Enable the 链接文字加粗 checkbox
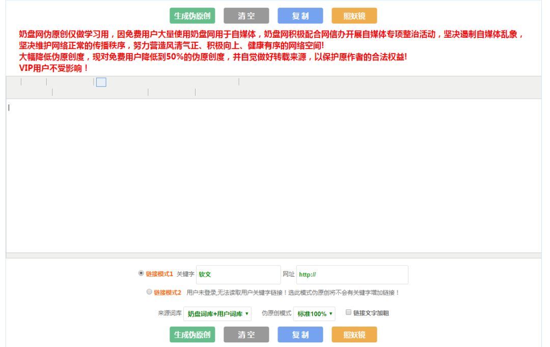 (348, 312)
